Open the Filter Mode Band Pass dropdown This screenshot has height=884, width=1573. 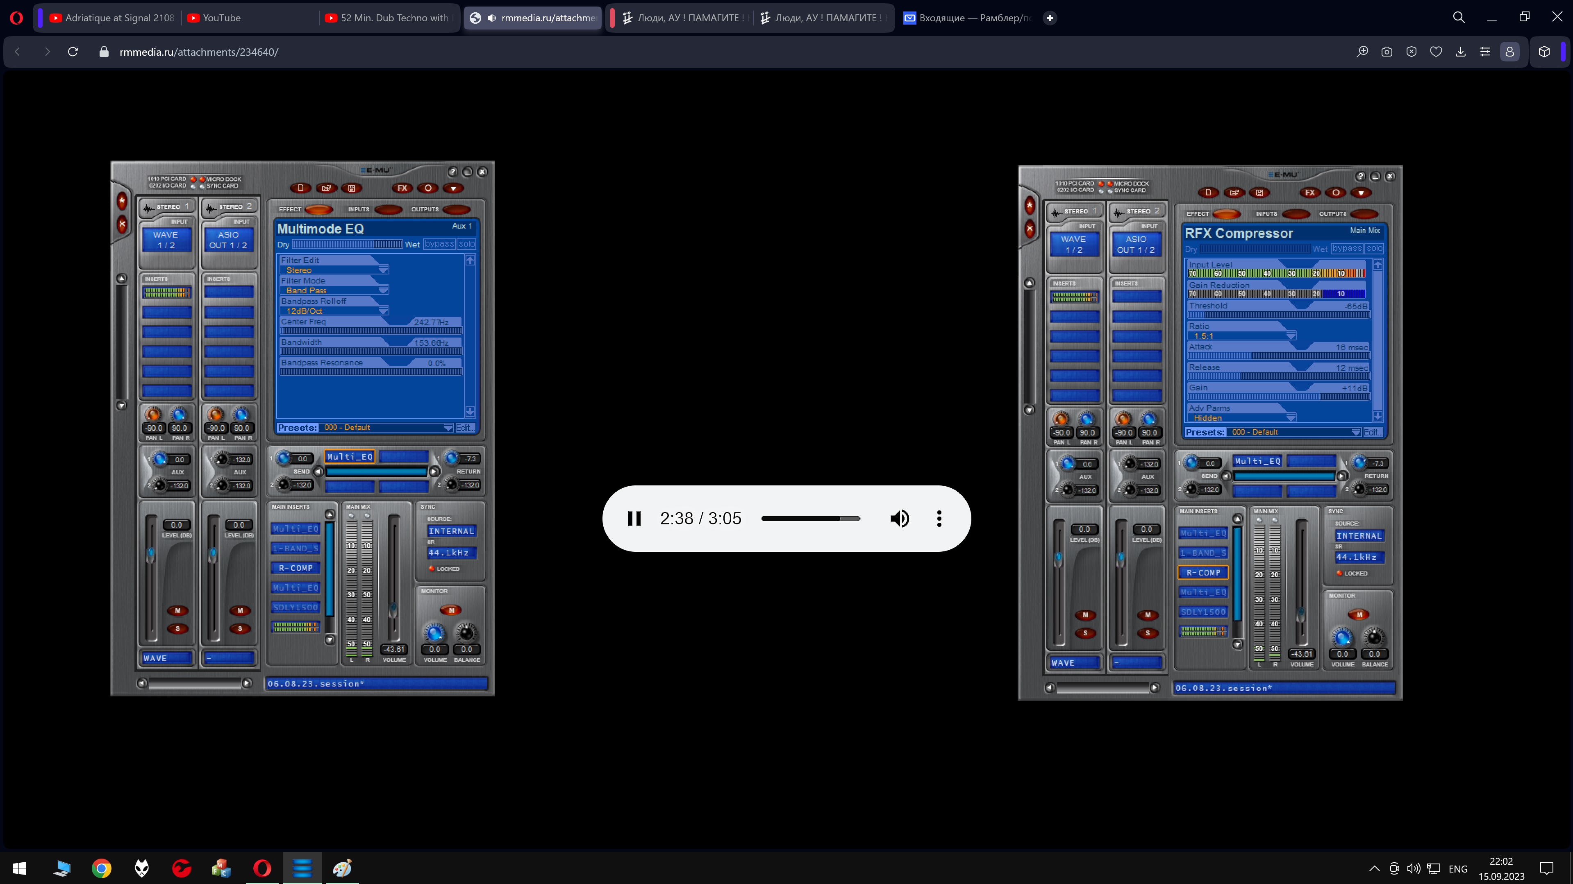pyautogui.click(x=383, y=290)
